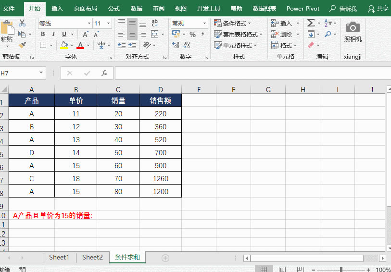Click the Format Painter brush icon

click(22, 45)
